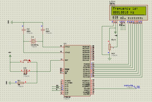Click ground terminal beside R1
Image resolution: width=152 pixels, height=102 pixels.
coord(10,83)
